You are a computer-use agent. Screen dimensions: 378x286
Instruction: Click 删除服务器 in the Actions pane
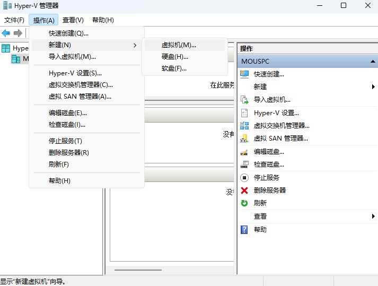(269, 190)
